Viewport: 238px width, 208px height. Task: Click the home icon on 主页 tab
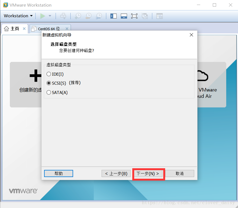click(x=6, y=29)
